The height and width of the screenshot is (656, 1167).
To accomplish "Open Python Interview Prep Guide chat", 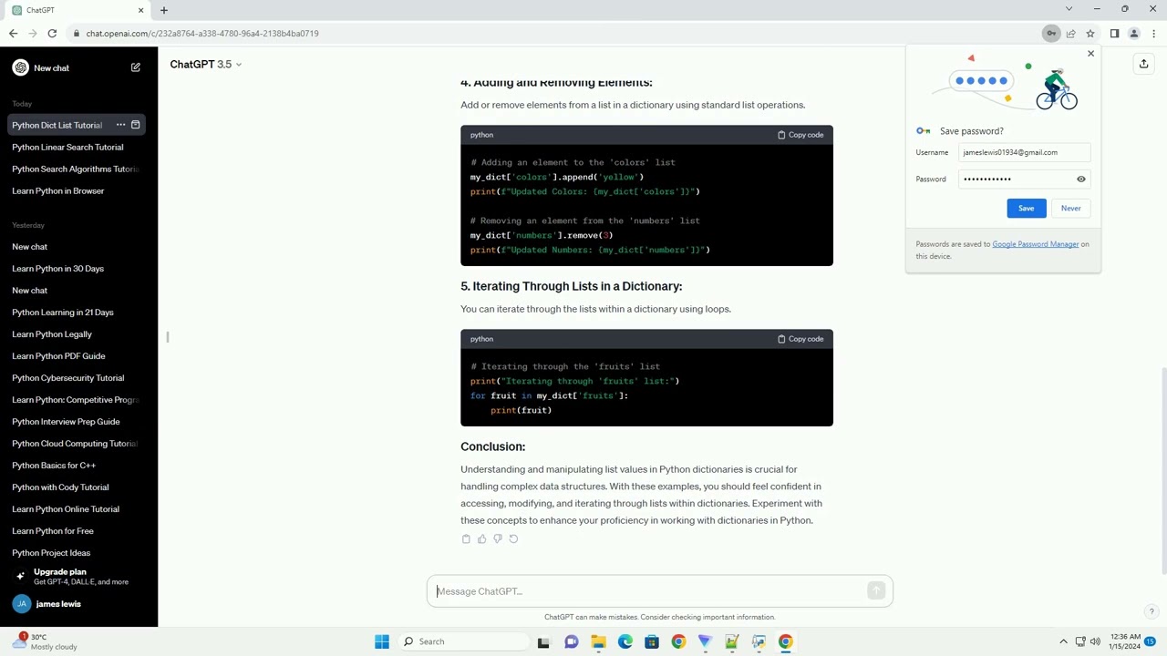I will pyautogui.click(x=66, y=422).
